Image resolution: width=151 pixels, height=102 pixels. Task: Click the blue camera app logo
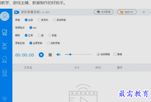17,12
